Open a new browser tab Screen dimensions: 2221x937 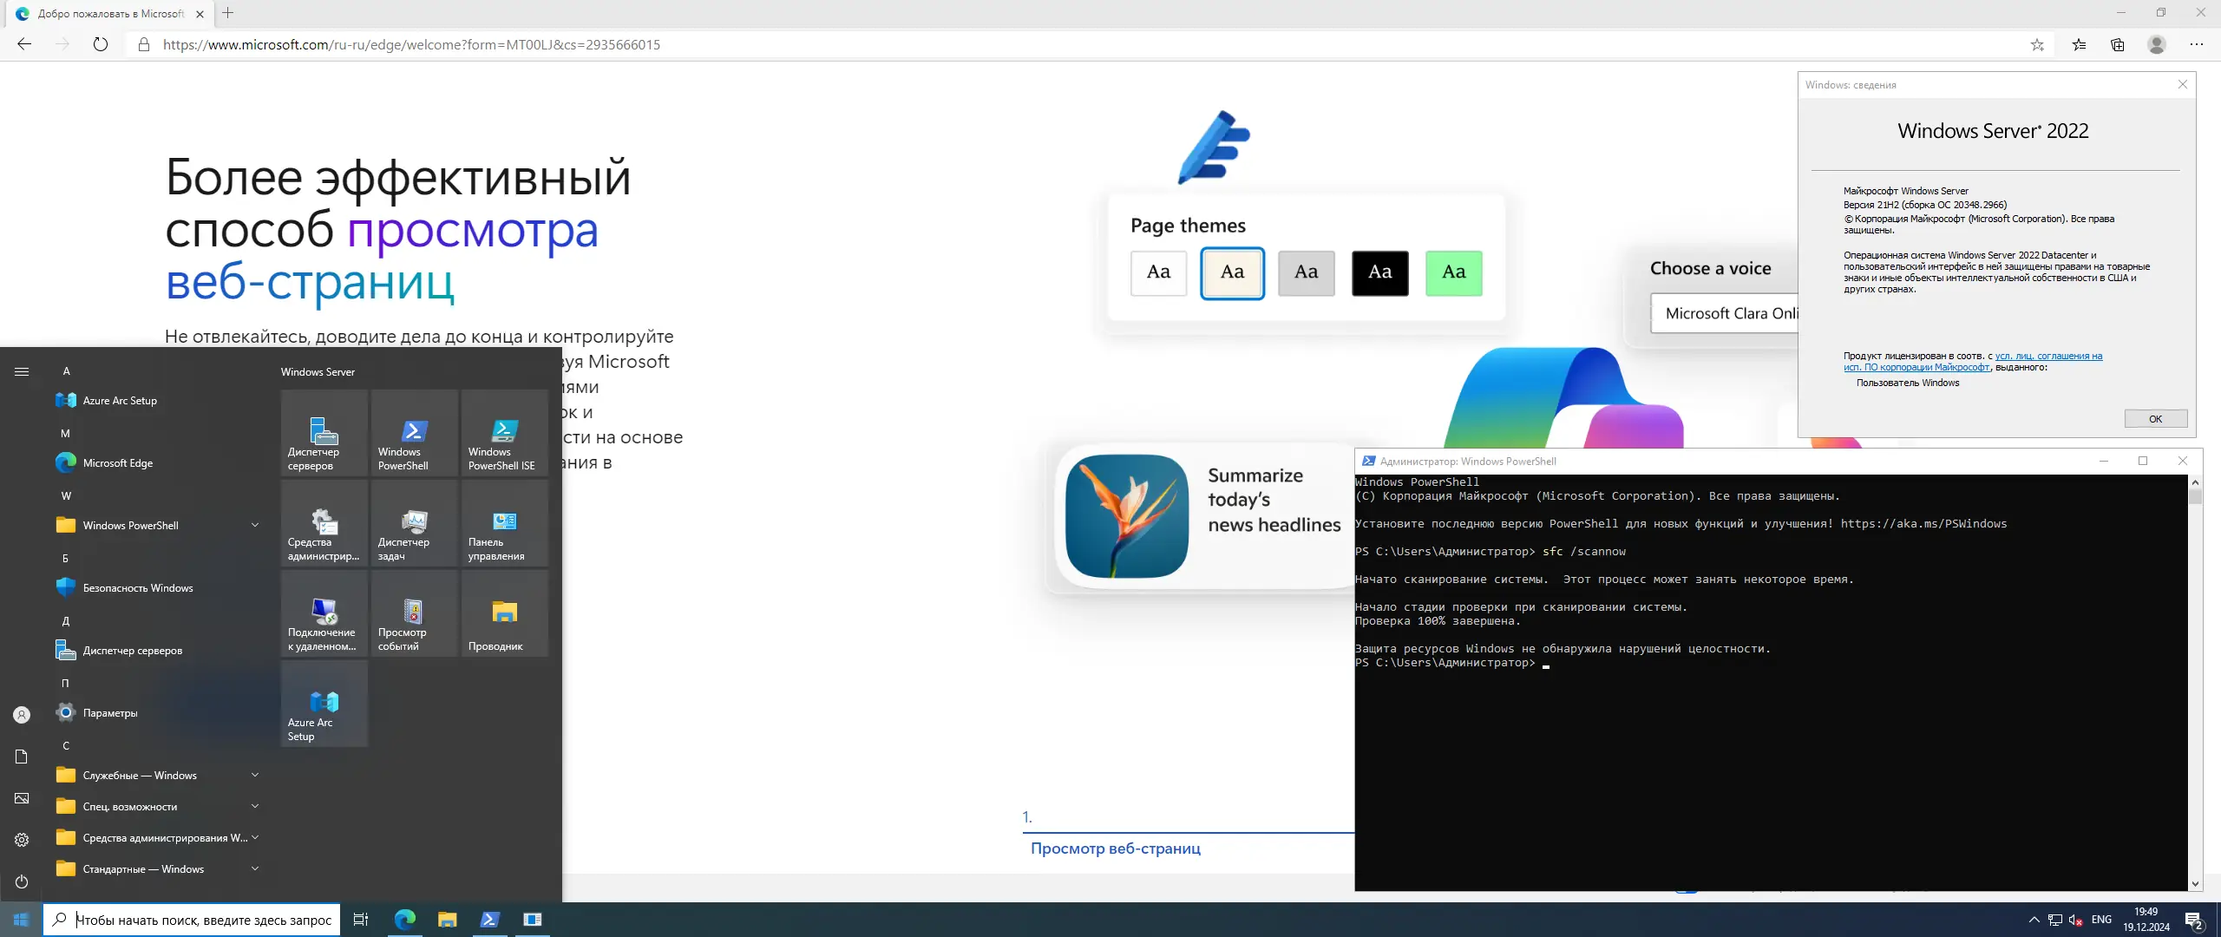tap(227, 13)
